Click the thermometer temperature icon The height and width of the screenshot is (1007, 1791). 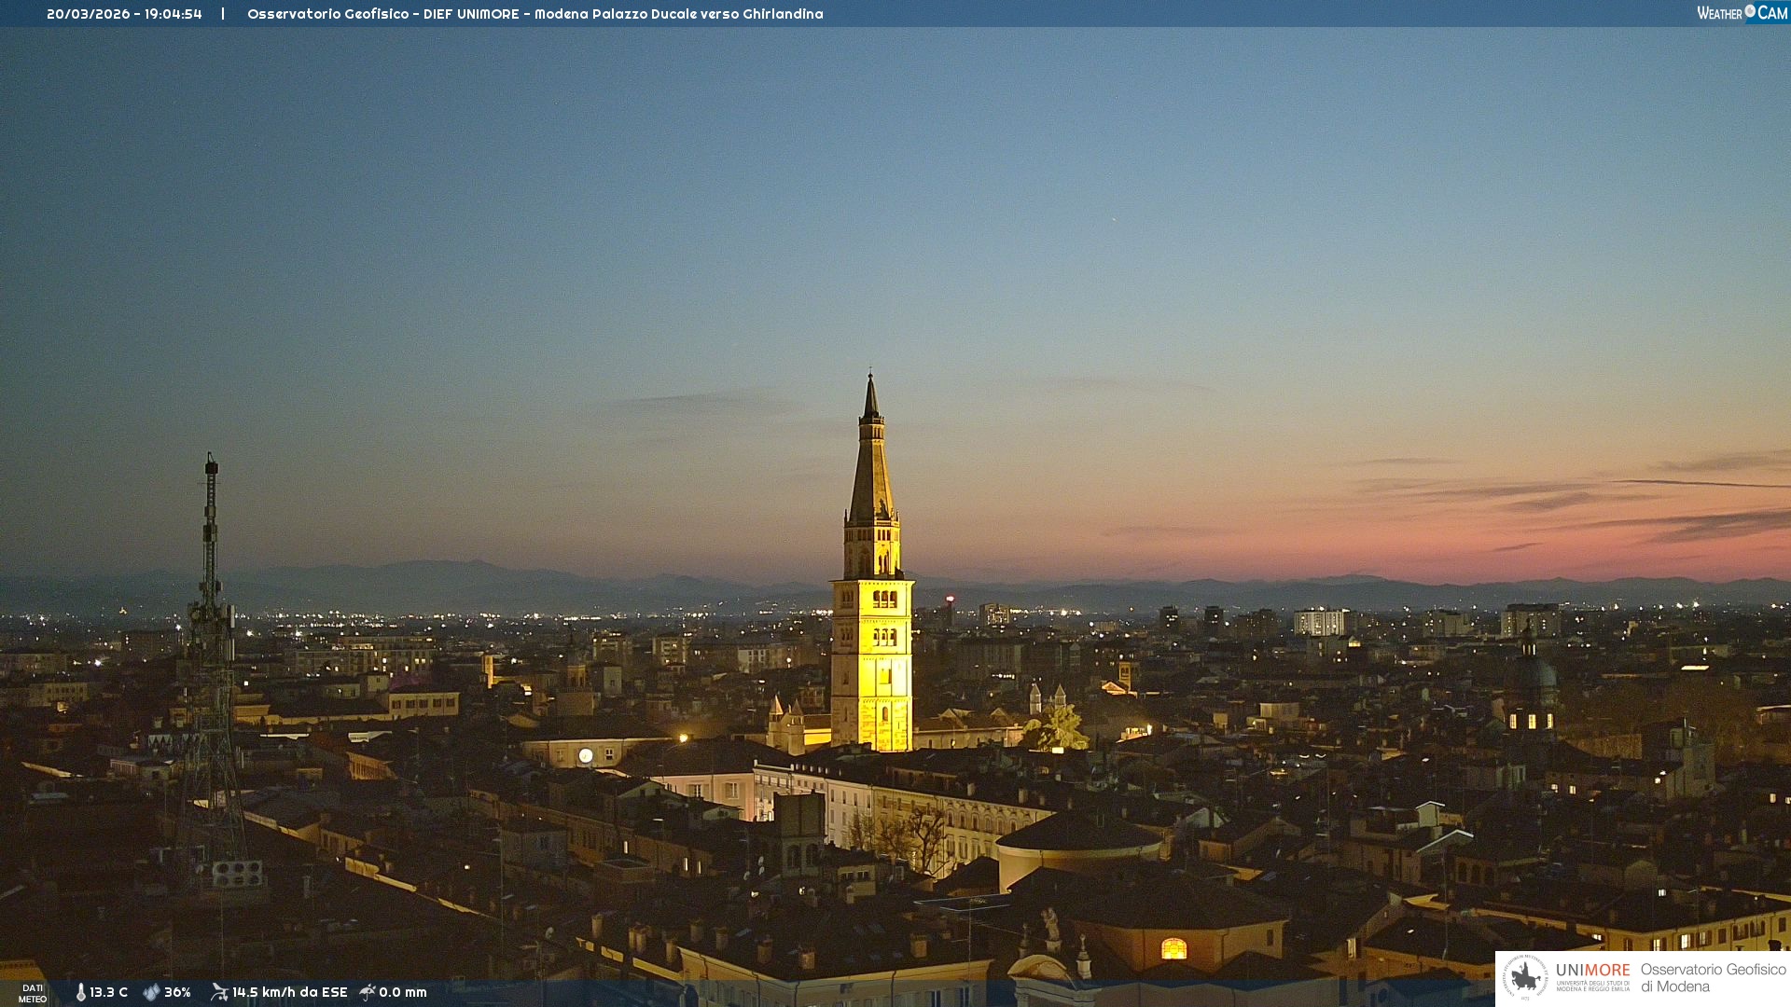pyautogui.click(x=80, y=992)
